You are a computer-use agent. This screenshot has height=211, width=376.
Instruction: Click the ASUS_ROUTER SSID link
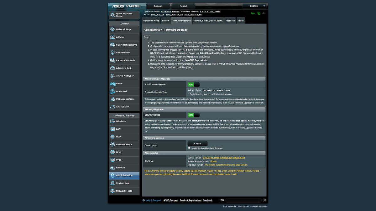157,14
